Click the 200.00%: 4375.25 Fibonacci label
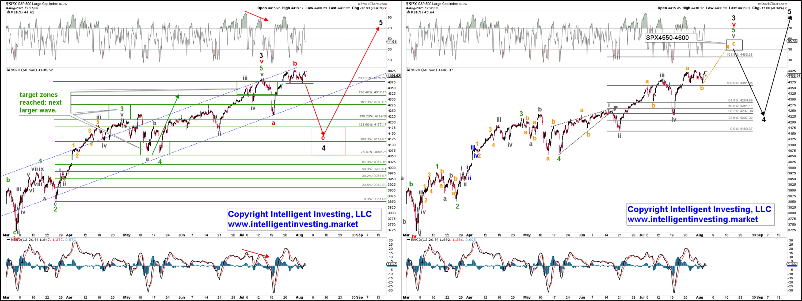 coord(372,78)
